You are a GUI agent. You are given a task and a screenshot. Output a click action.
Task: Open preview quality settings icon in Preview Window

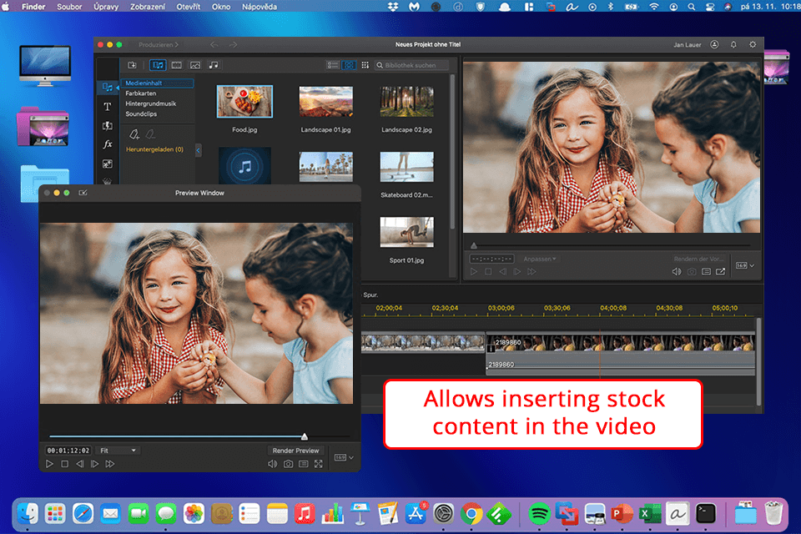(x=304, y=464)
